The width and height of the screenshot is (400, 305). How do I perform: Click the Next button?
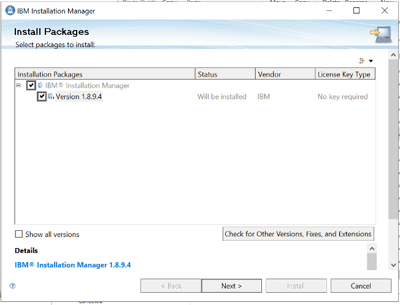pyautogui.click(x=231, y=286)
